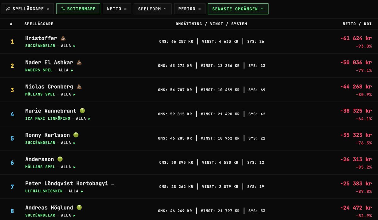This screenshot has width=378, height=220.
Task: Select player name Niclas Cronberg
Action: point(49,87)
